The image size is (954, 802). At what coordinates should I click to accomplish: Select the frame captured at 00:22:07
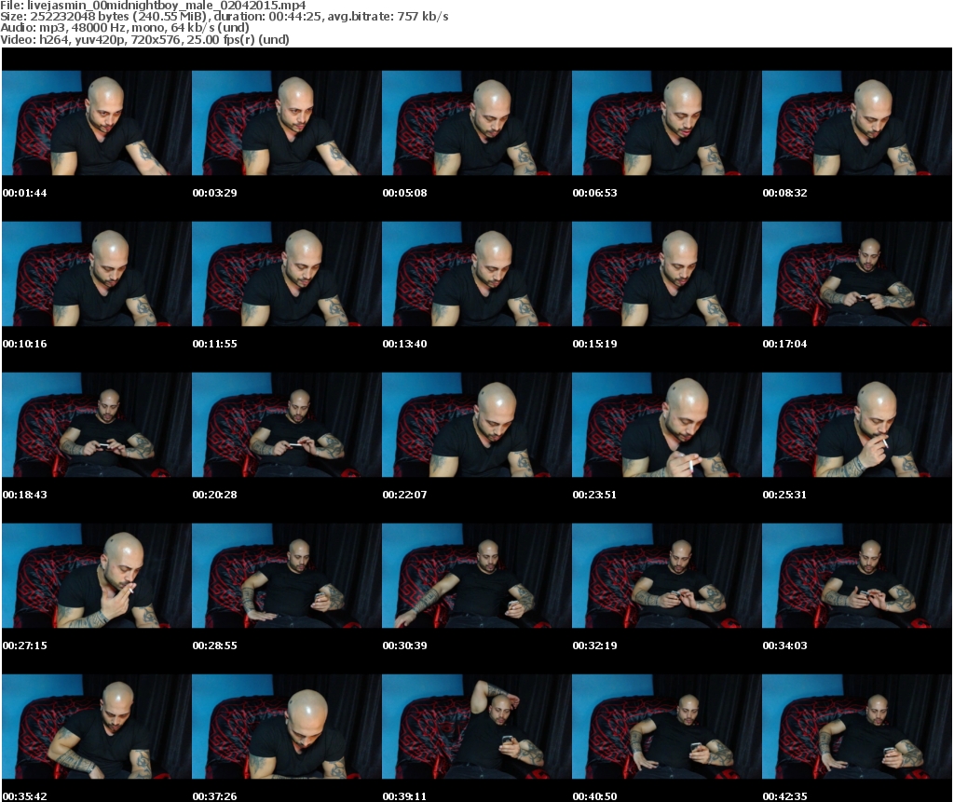click(476, 425)
